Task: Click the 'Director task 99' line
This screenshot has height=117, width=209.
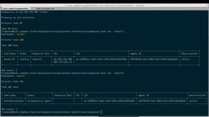Action: pos(12,23)
